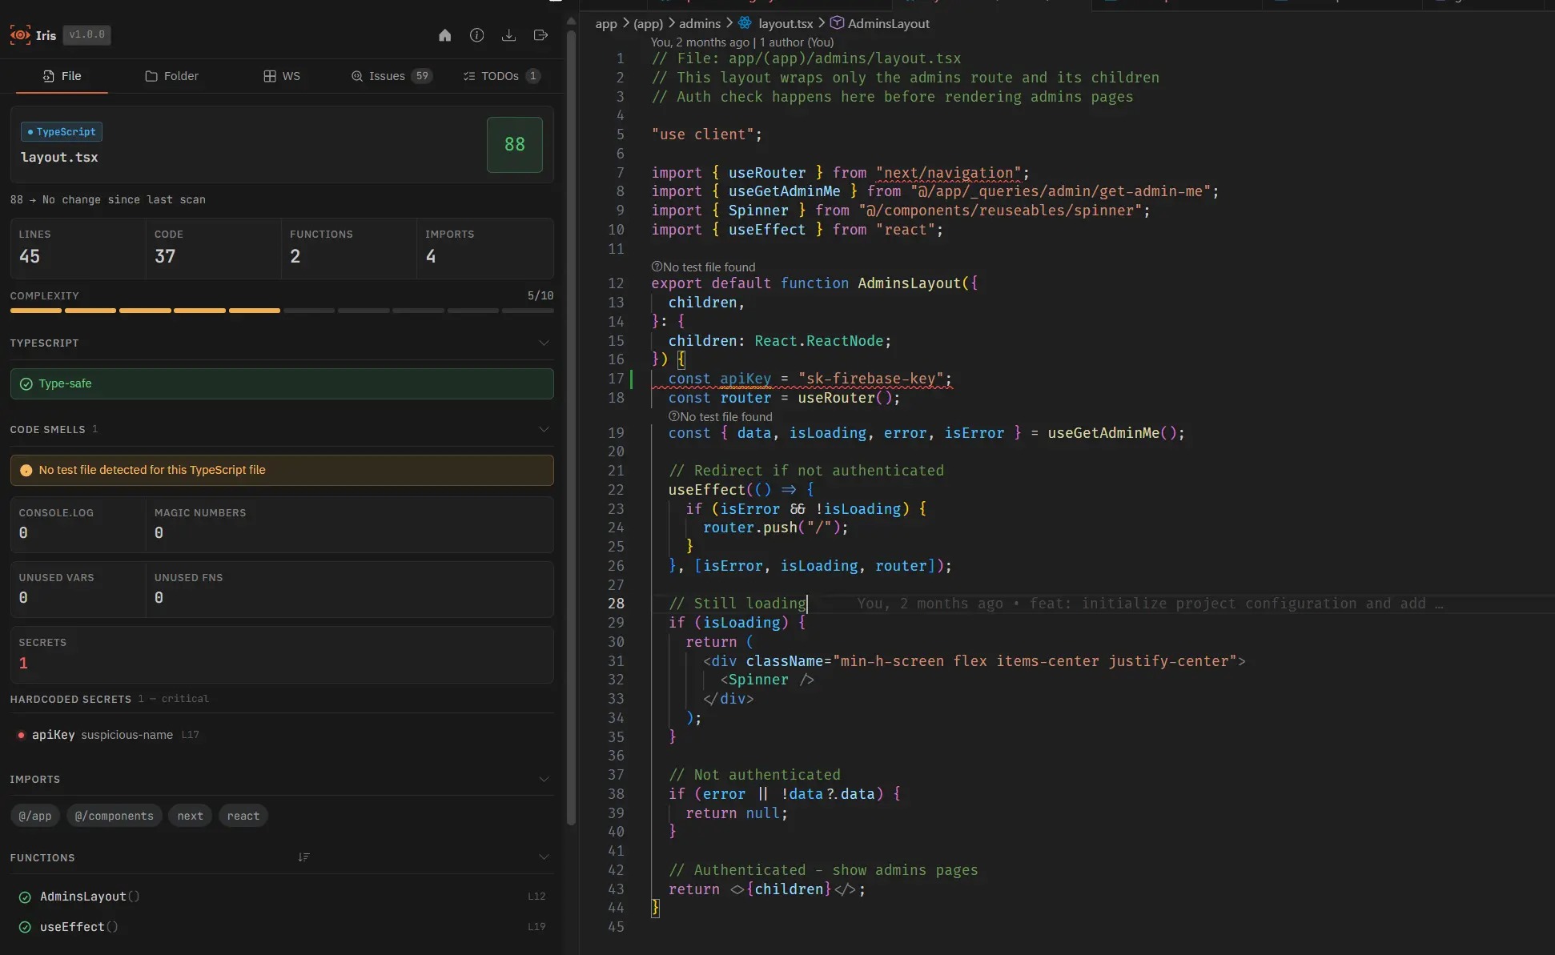Collapse the TYPESCRIPT section
Image resolution: width=1555 pixels, height=955 pixels.
pos(544,343)
